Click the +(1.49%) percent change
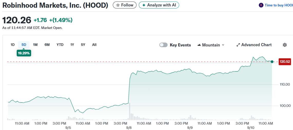This screenshot has width=293, height=130. 61,20
